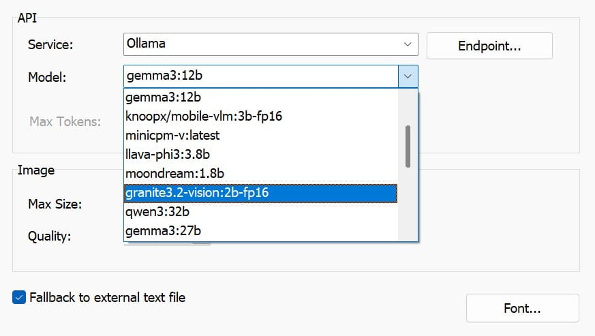Click the Service combo box chevron arrow
The width and height of the screenshot is (595, 336).
408,44
